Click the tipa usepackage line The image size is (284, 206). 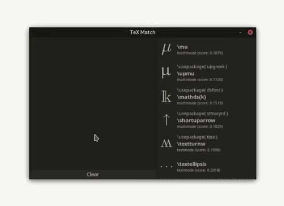pos(197,137)
